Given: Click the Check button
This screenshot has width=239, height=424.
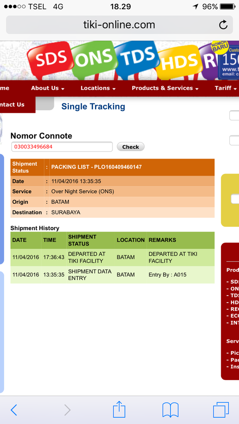Looking at the screenshot, I should pyautogui.click(x=131, y=147).
